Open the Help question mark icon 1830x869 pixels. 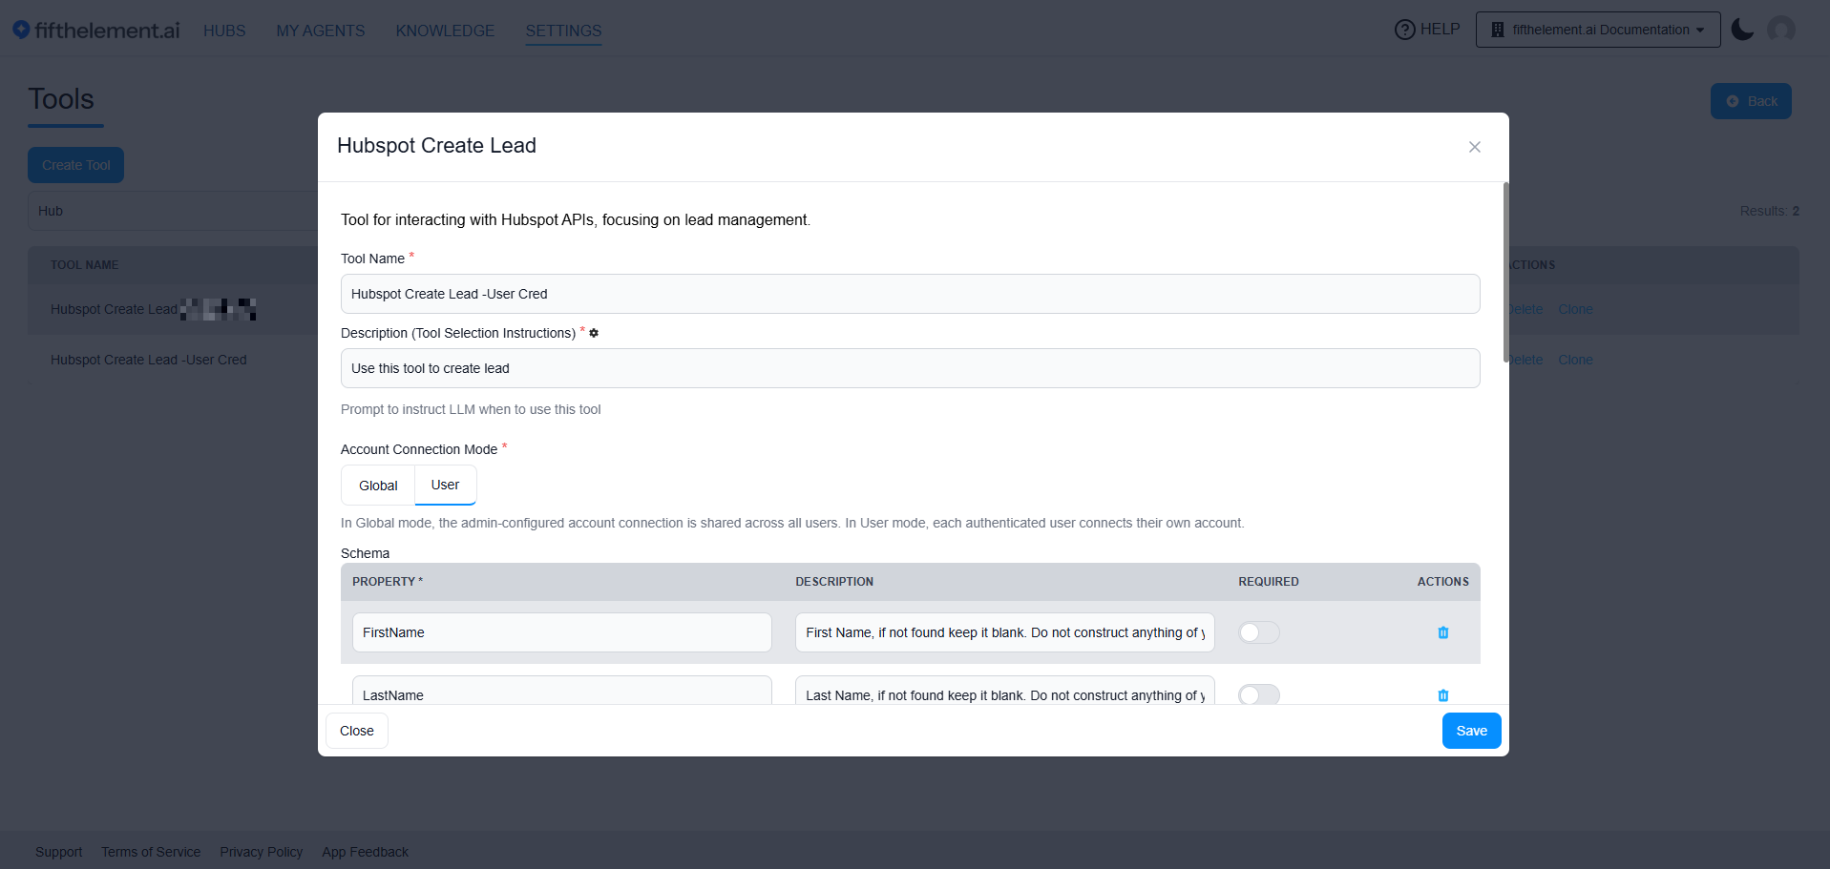1404,30
